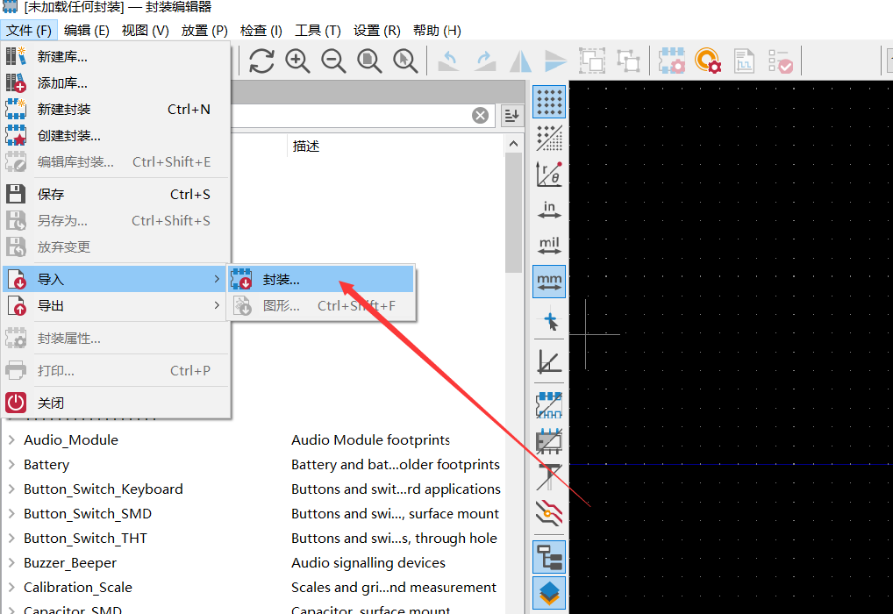Expand the Button_Switch_SMD library node
893x614 pixels.
(x=12, y=514)
